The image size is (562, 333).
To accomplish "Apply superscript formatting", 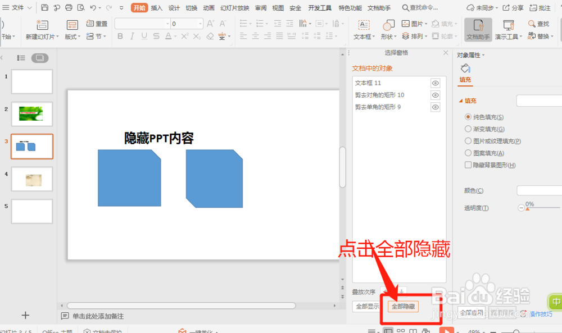I will 184,36.
